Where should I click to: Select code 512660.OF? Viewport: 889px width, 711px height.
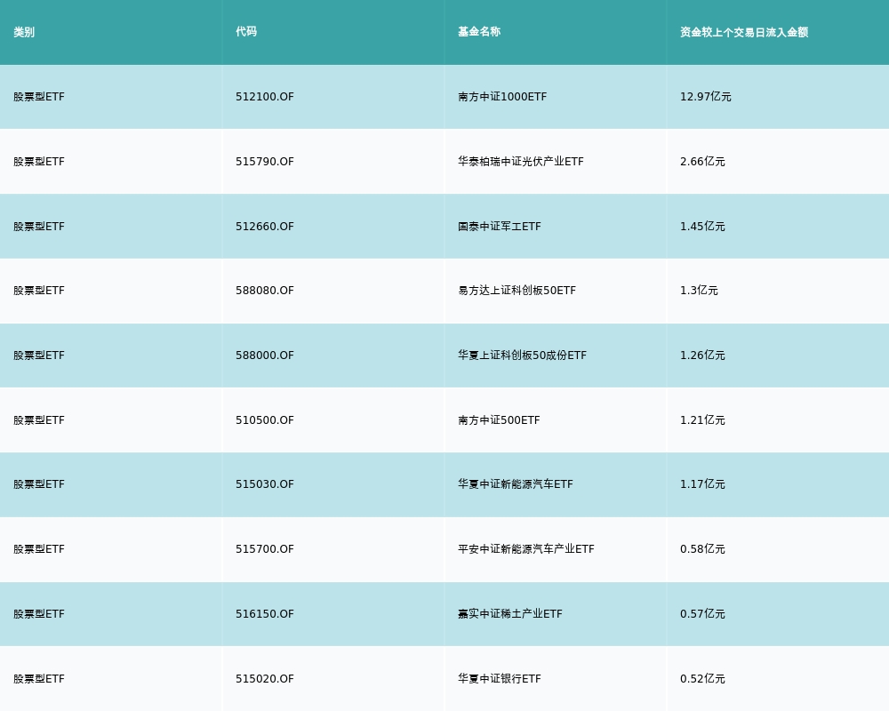(265, 227)
